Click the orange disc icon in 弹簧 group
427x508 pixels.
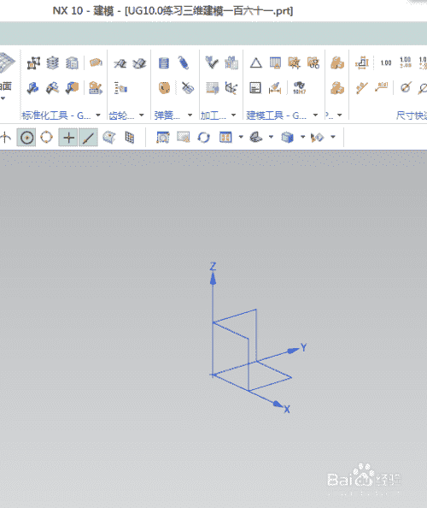pyautogui.click(x=164, y=88)
